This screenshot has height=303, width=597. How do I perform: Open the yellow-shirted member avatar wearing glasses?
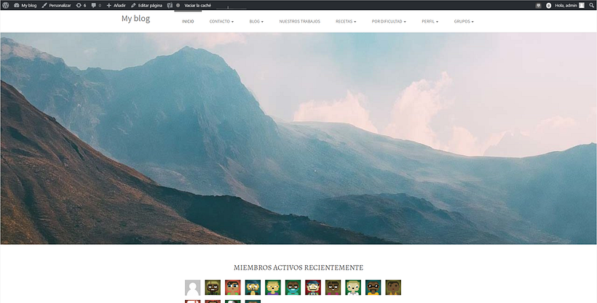[373, 288]
